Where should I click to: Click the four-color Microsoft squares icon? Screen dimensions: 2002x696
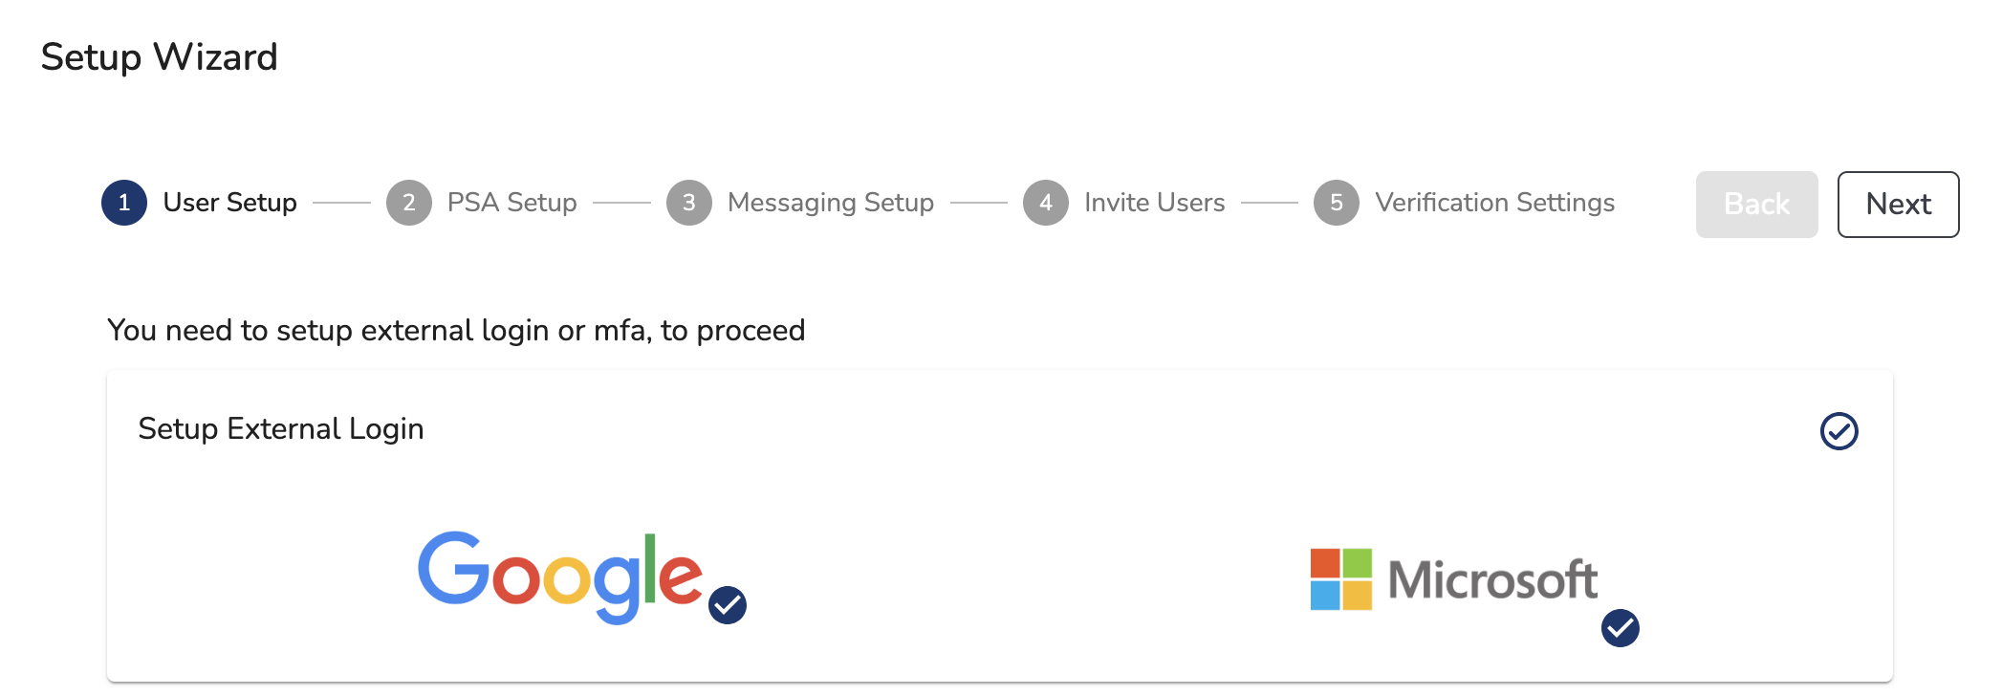click(1341, 579)
